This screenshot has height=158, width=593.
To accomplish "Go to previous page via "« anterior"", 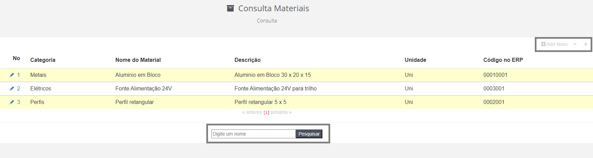I will pyautogui.click(x=252, y=112).
